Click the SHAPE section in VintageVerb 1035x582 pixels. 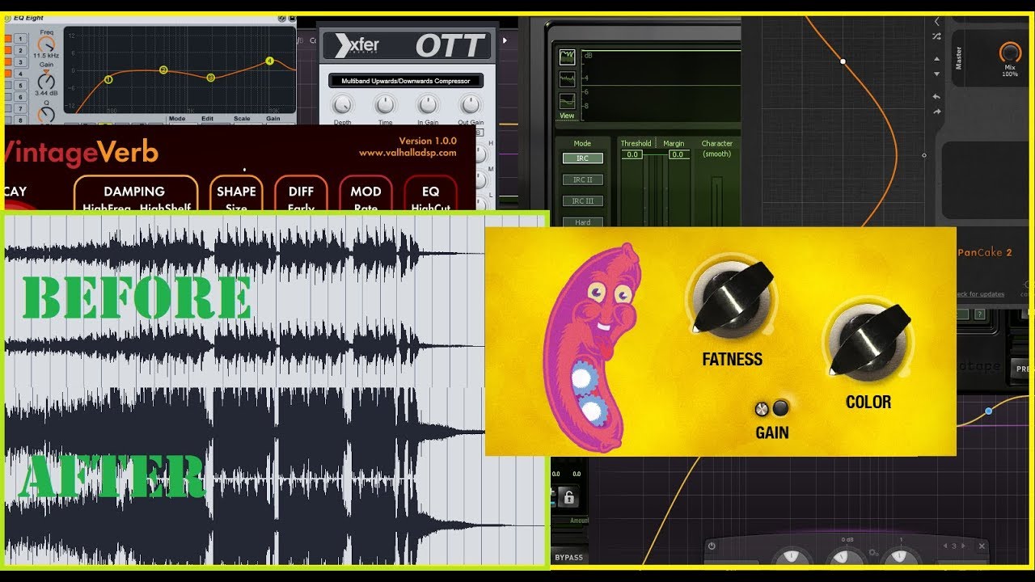(236, 194)
